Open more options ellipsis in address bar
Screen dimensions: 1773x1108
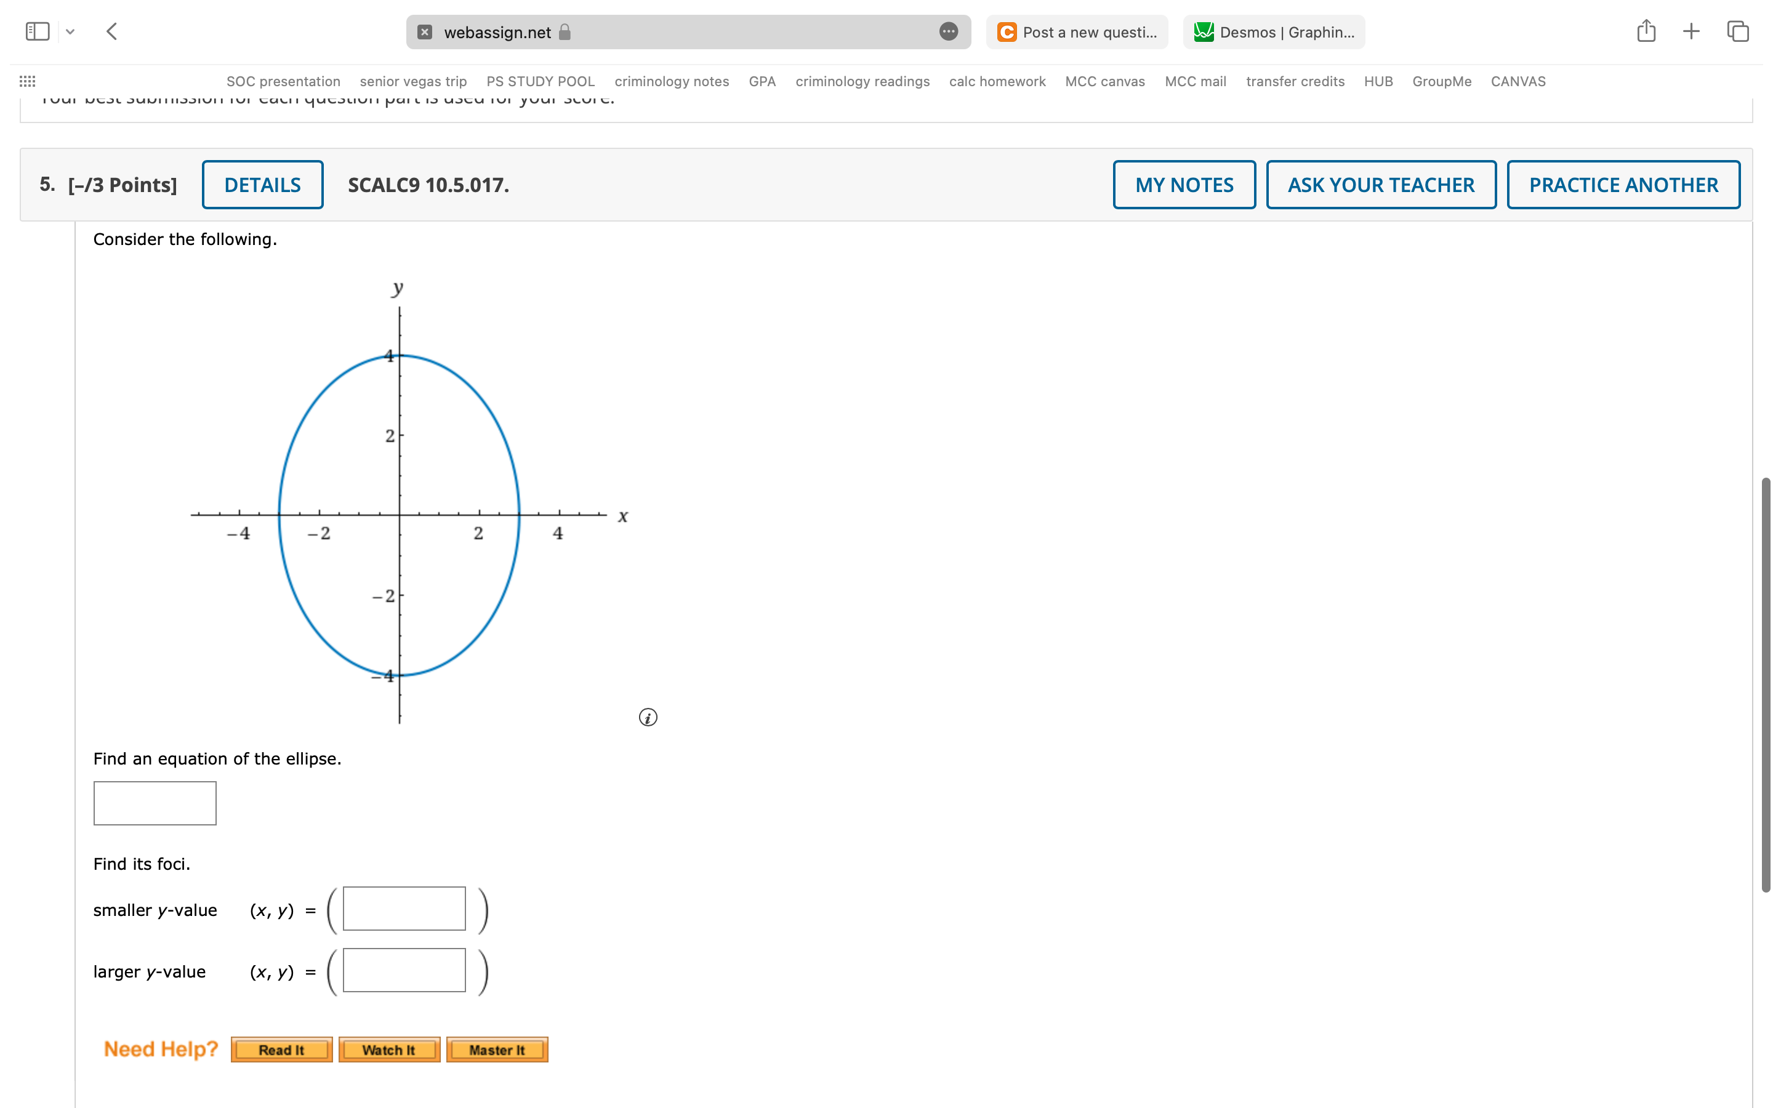click(948, 32)
